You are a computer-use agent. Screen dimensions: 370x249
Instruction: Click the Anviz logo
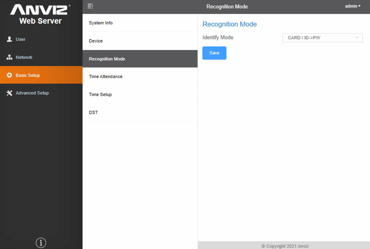click(40, 10)
